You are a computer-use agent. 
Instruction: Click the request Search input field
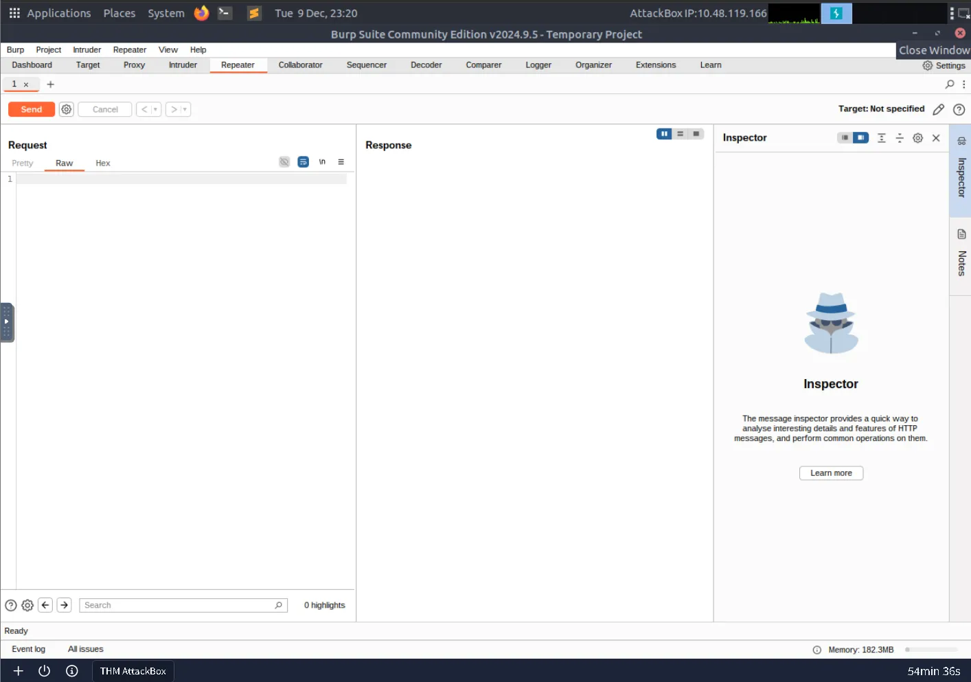point(177,605)
